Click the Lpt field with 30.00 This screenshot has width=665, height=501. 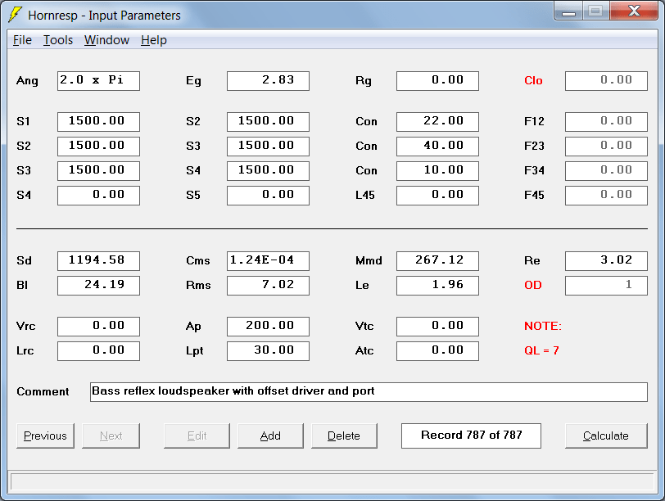pos(268,351)
